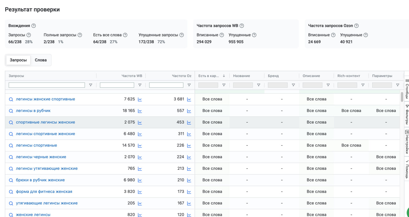Viewport: 409px width, 217px height.
Task: Click the Частота WB filter text field
Action: [x=117, y=85]
